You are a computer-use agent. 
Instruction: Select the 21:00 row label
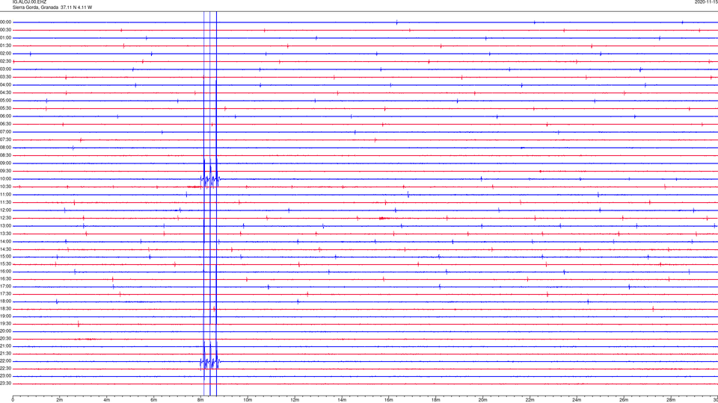pos(6,346)
